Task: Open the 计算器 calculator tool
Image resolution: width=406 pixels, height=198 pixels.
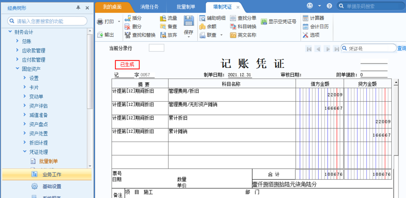Action: (306, 18)
